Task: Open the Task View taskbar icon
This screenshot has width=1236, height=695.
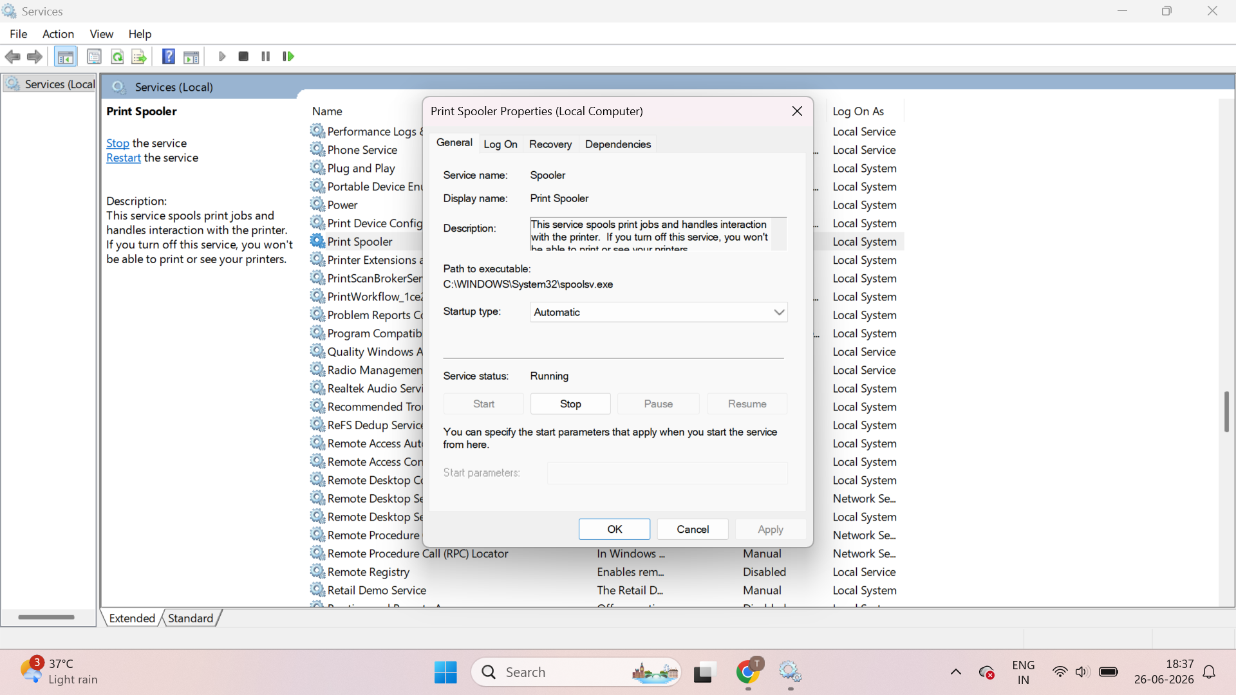Action: 705,672
